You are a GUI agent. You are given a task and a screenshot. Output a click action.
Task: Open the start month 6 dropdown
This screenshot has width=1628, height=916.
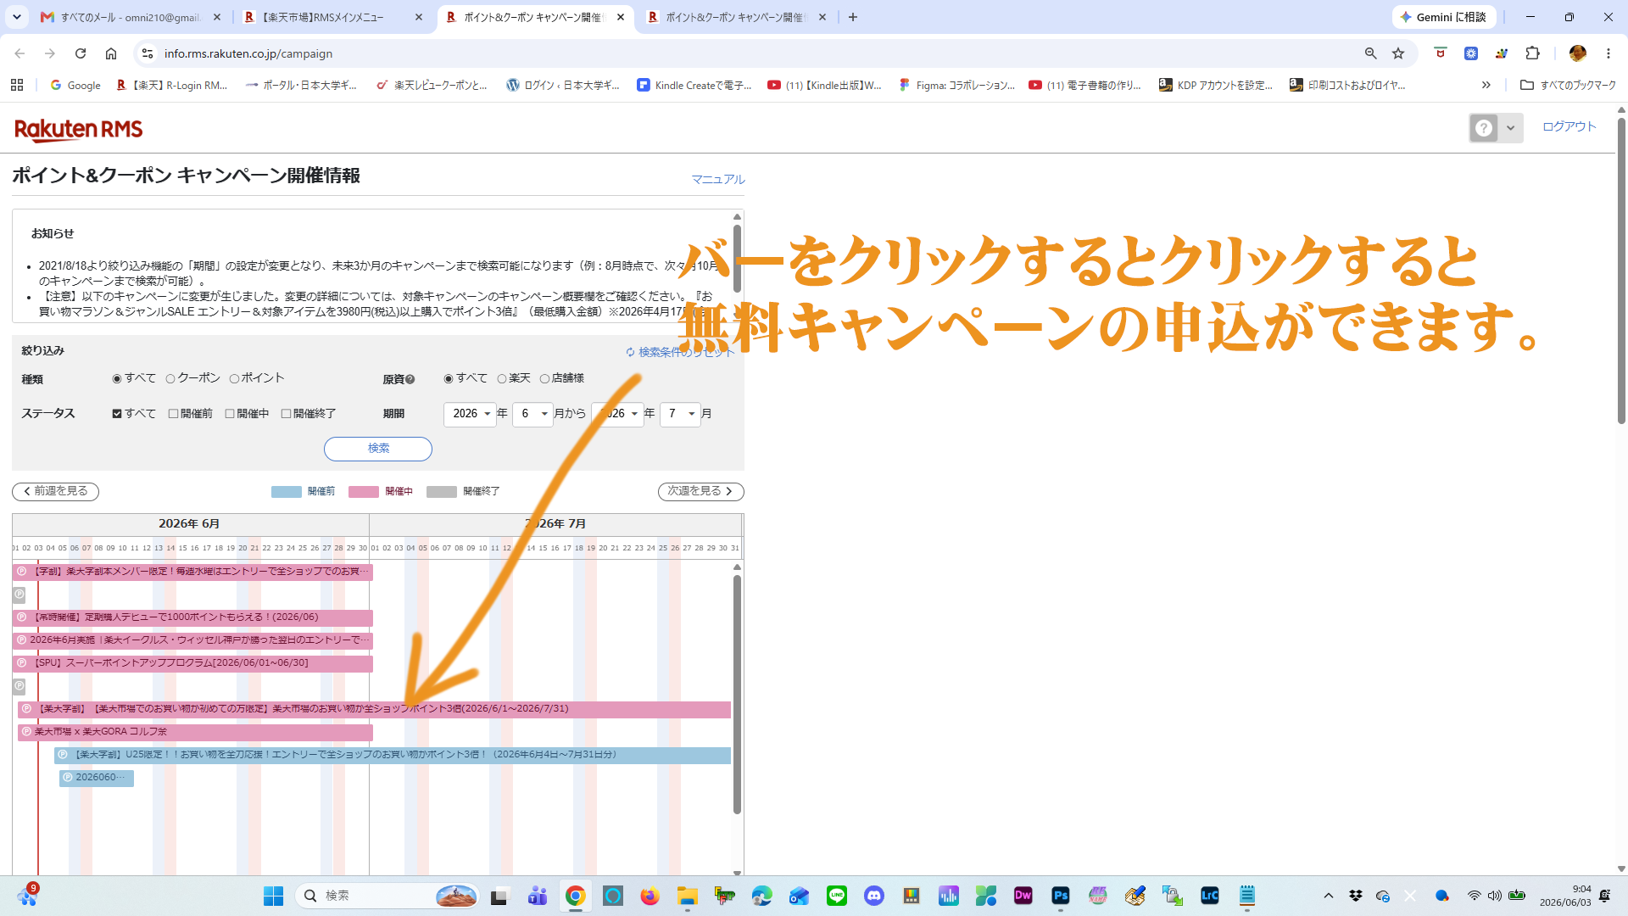[x=532, y=414]
